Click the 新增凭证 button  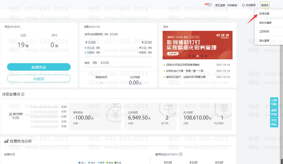click(39, 67)
